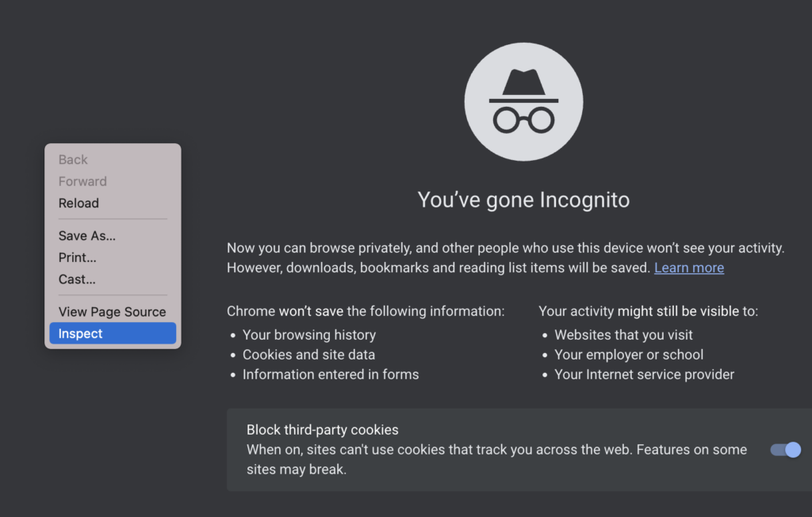Click the Websites that you visit bullet
The image size is (812, 517).
[623, 335]
